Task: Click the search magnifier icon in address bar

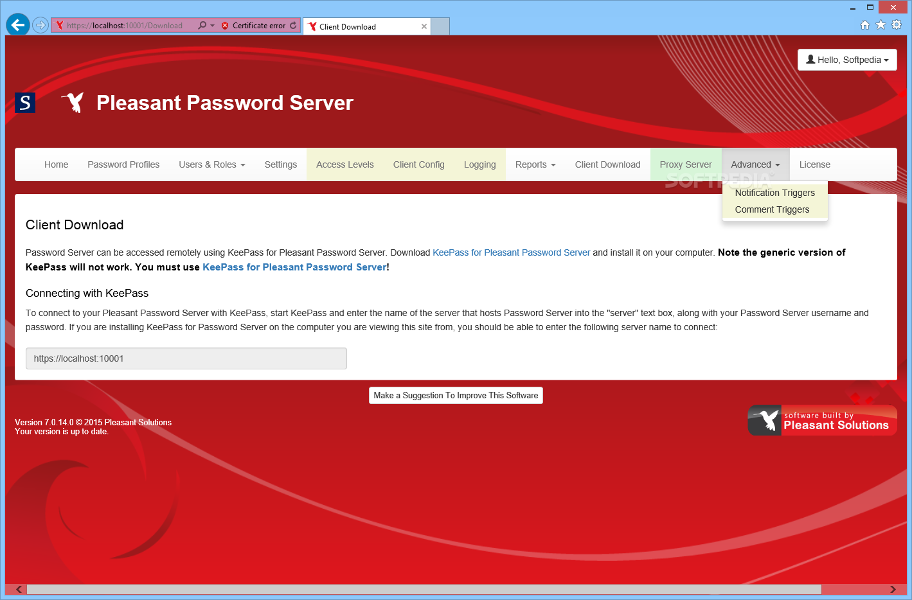Action: pyautogui.click(x=202, y=26)
